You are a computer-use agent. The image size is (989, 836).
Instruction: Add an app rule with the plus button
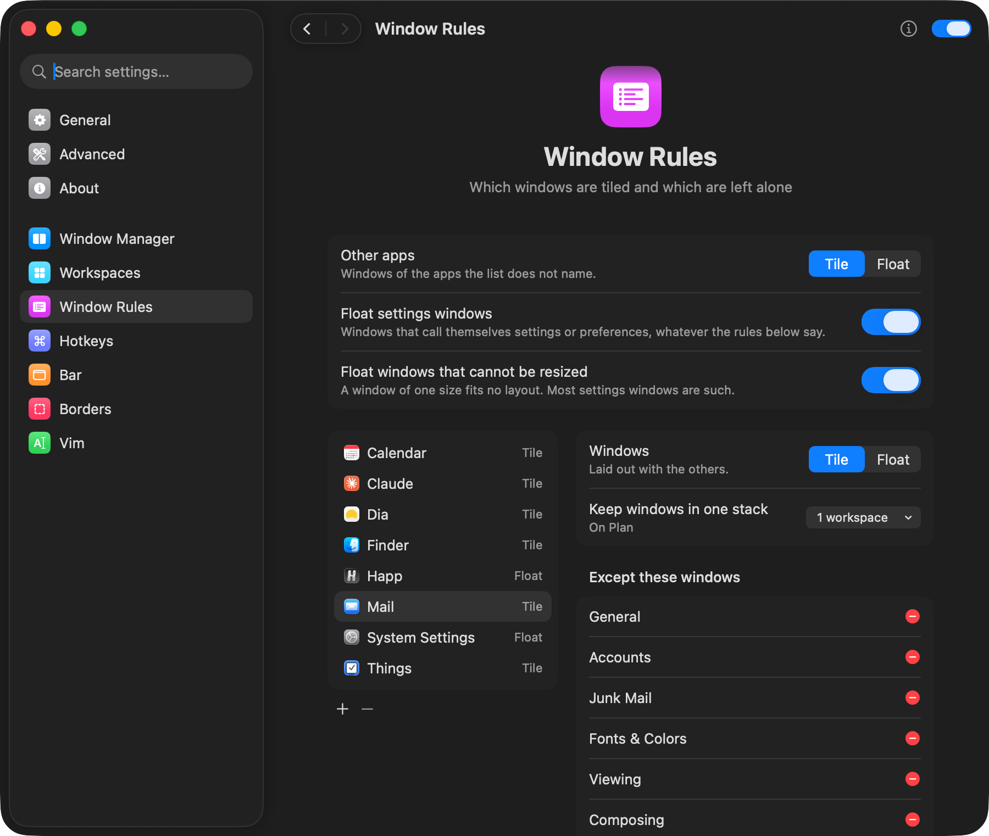(x=342, y=709)
